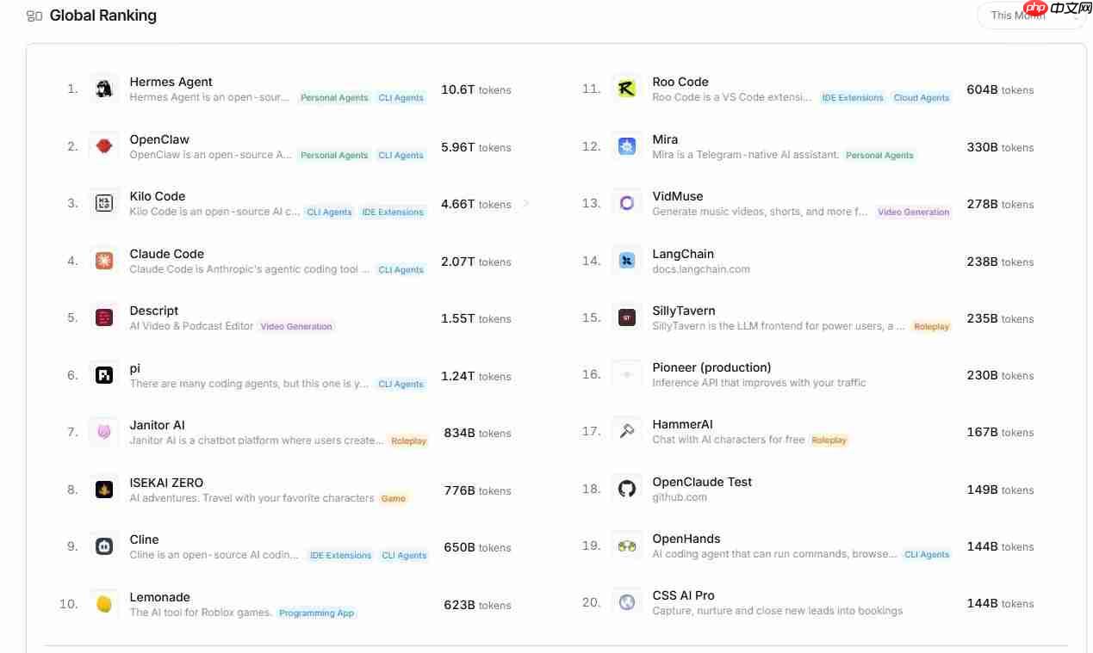
Task: Click the Video Generation tag on Descript
Action: tap(296, 327)
